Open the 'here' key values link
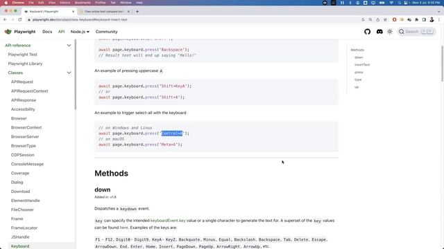Screen dimensions: 444x249 point(123,228)
